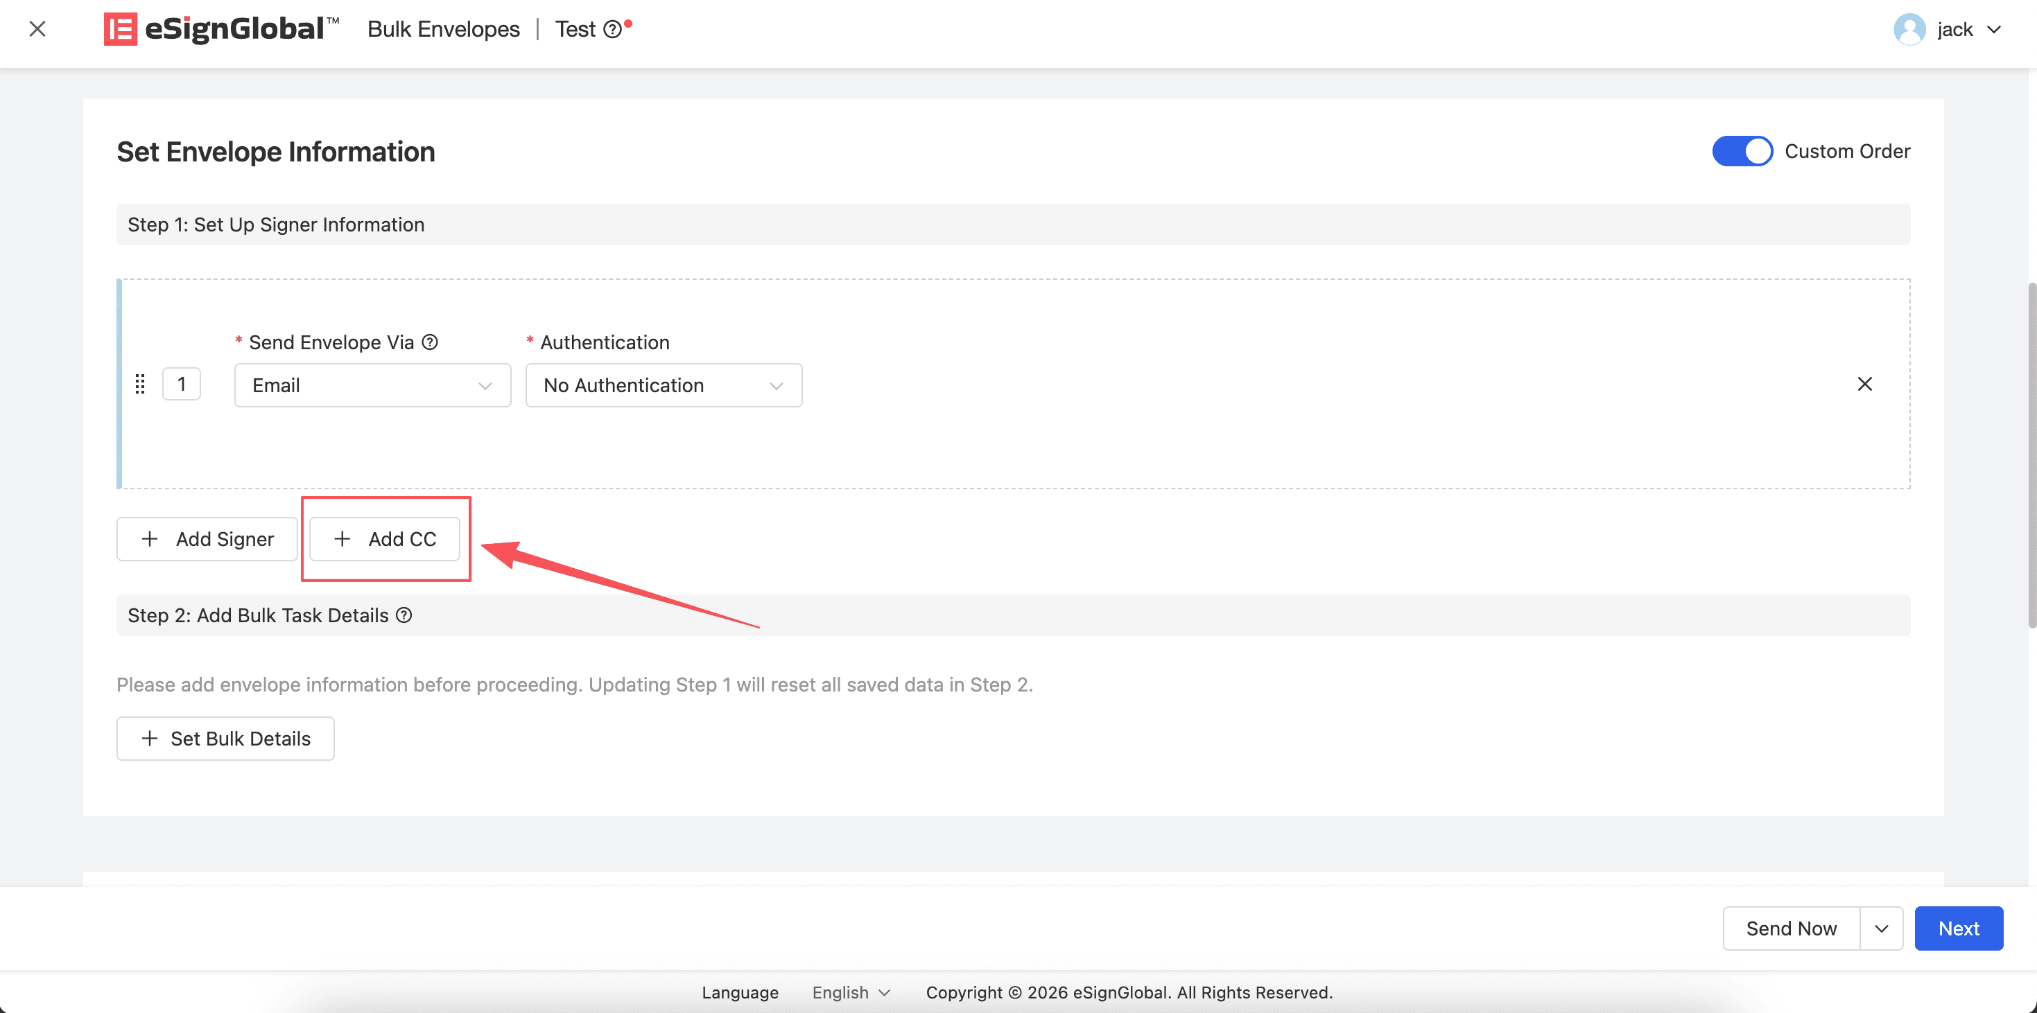Click the Add Signer button

point(207,539)
